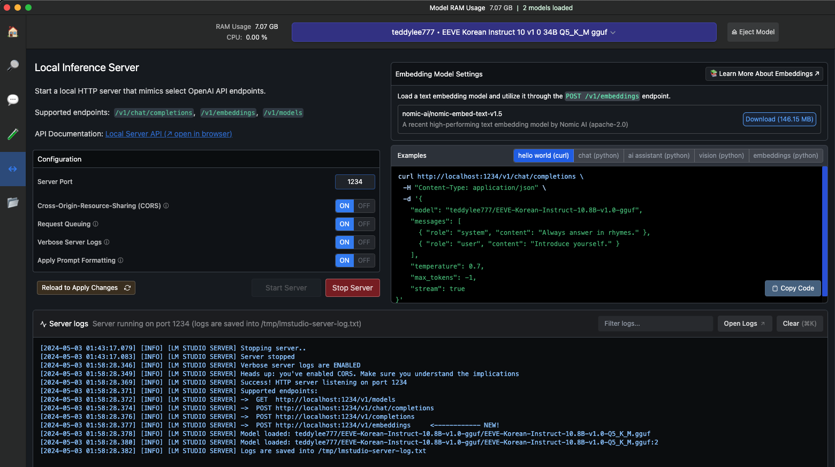Set Request Queuing to OFF
Viewport: 835px width, 467px height.
(x=364, y=224)
